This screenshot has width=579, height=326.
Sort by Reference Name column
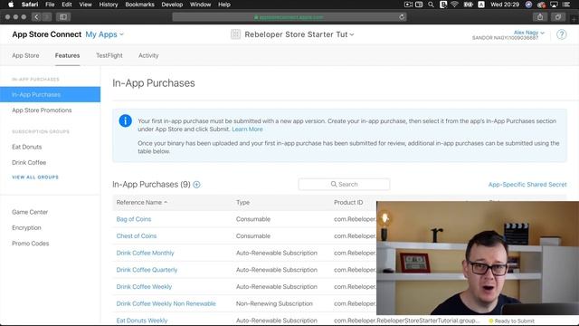[142, 203]
